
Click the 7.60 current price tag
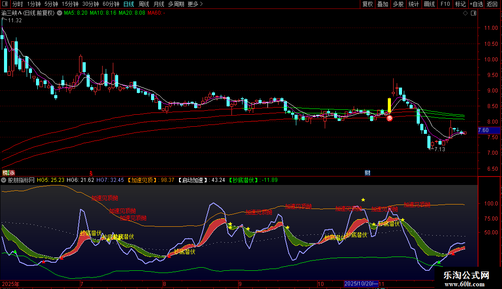coord(483,130)
